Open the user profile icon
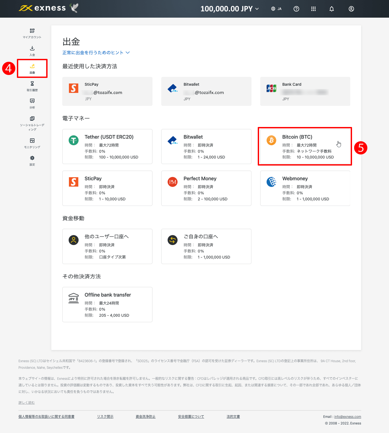Viewport: 389px width, 433px height. click(x=351, y=9)
